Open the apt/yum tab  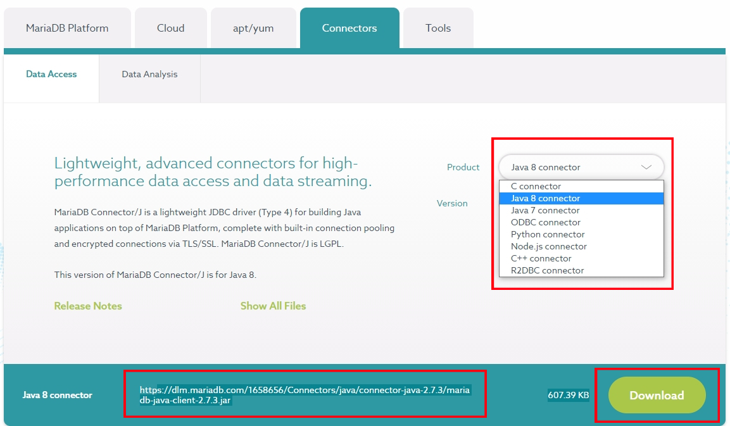pos(253,28)
